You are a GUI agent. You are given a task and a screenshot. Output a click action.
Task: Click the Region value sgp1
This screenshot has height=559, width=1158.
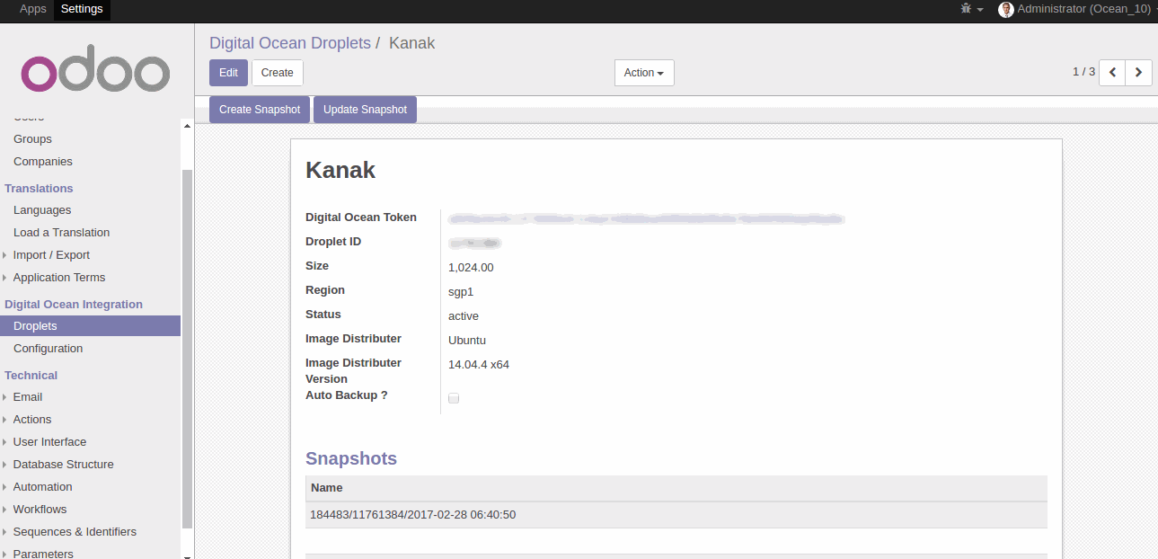[461, 292]
